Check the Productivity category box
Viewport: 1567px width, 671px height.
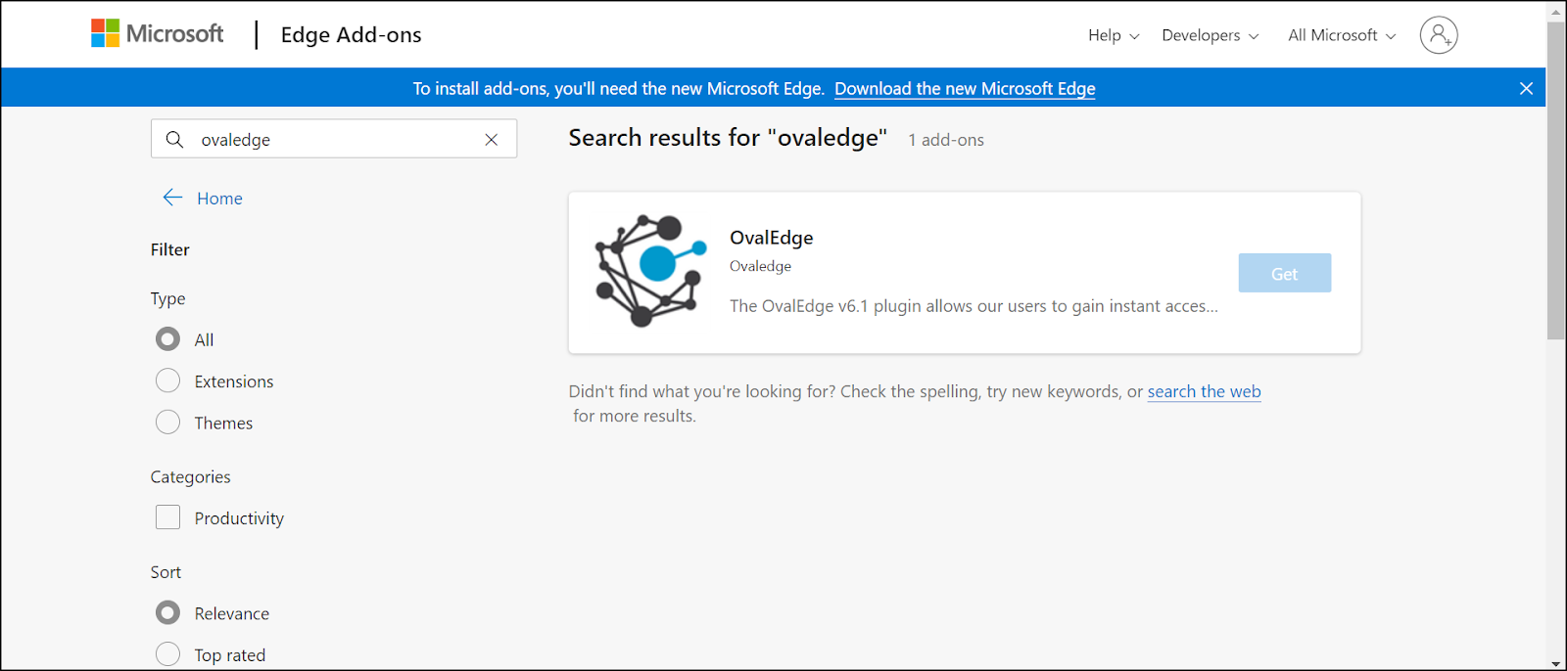(167, 517)
